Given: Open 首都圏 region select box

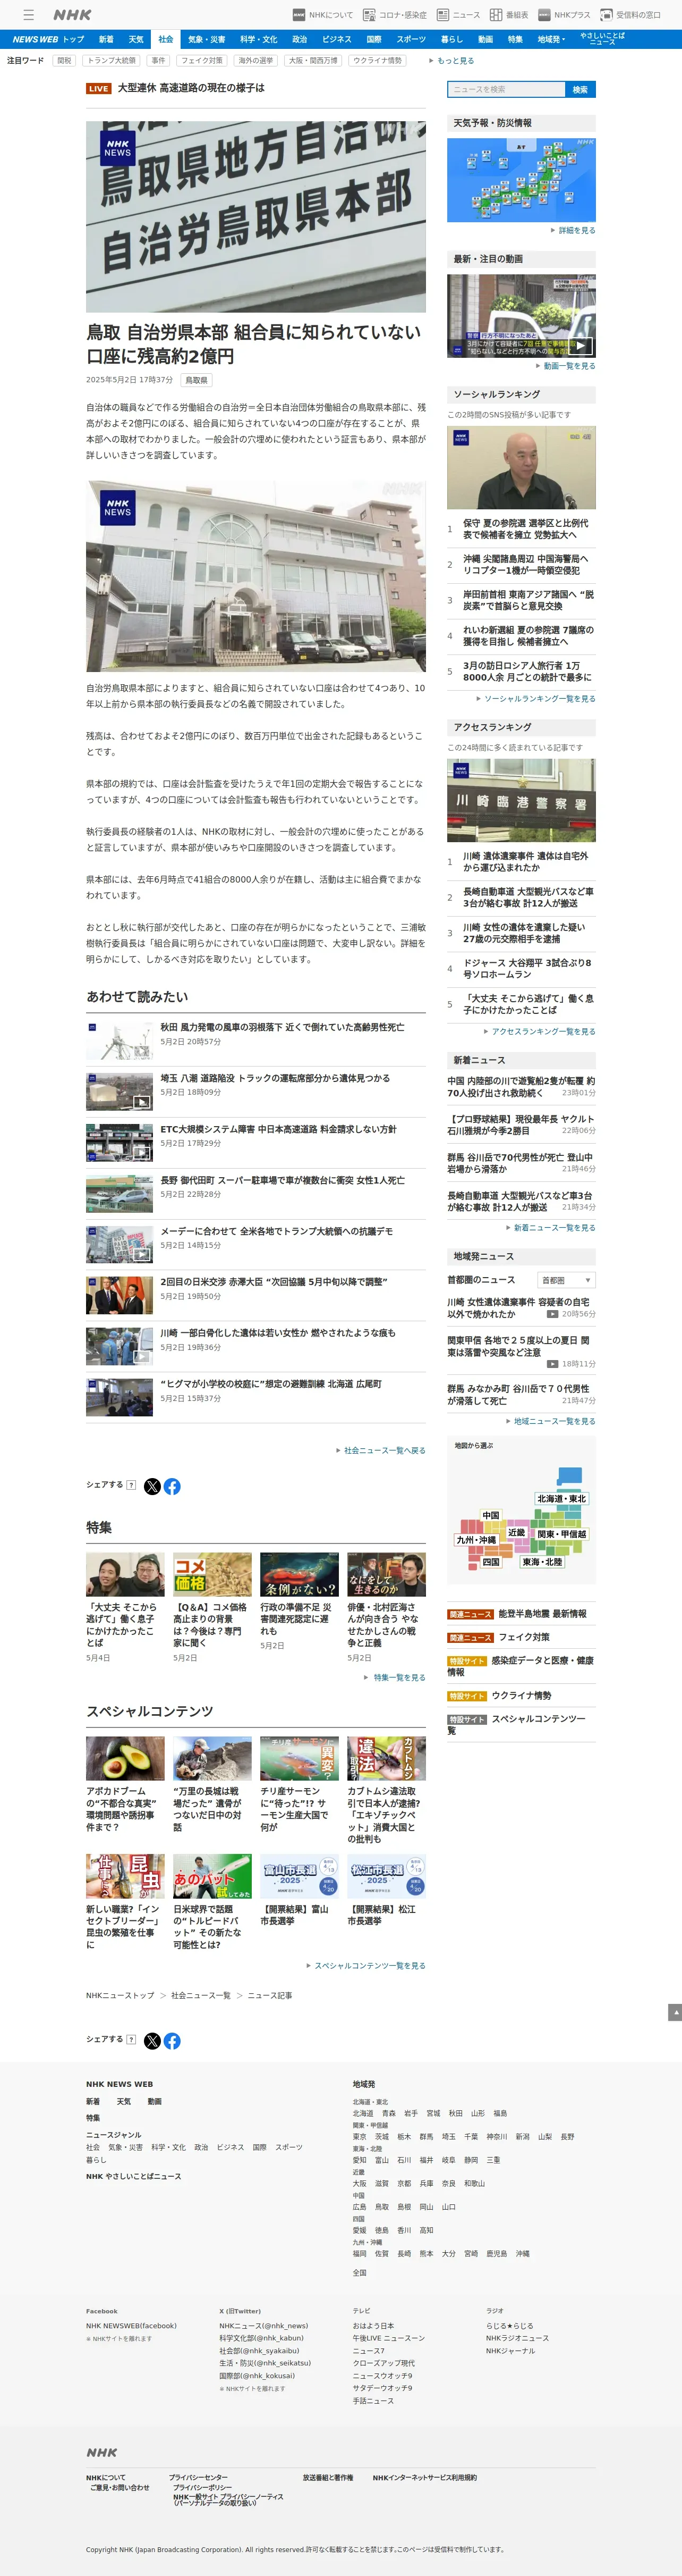Looking at the screenshot, I should (567, 1280).
